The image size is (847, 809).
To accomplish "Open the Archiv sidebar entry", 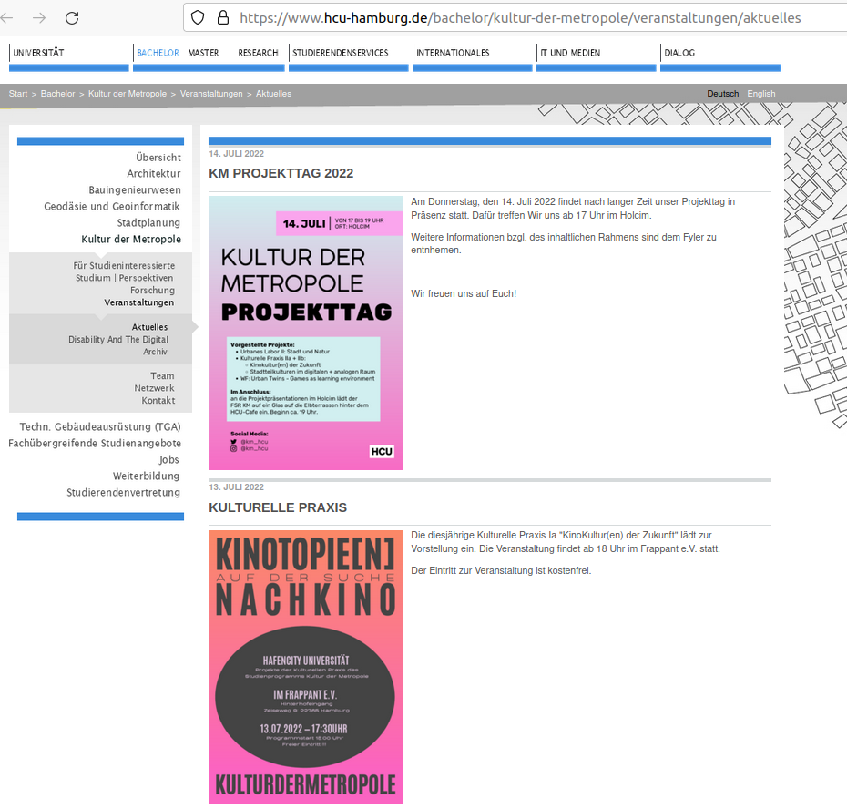I will point(155,352).
